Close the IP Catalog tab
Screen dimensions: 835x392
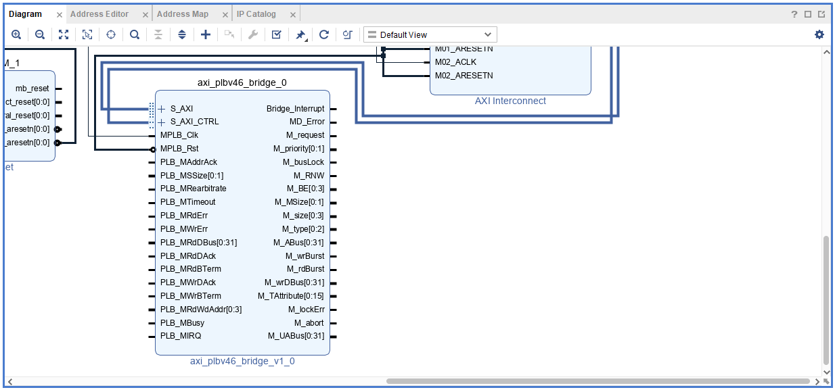[293, 14]
